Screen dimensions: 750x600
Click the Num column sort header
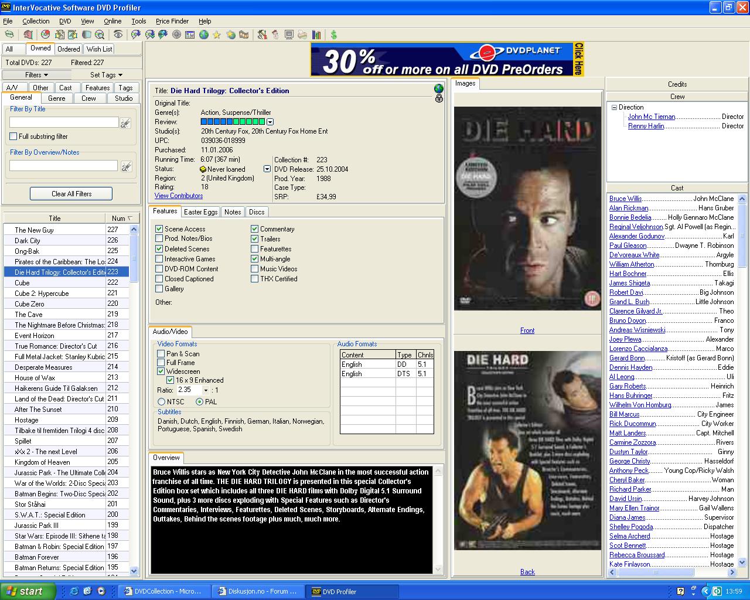coord(122,218)
